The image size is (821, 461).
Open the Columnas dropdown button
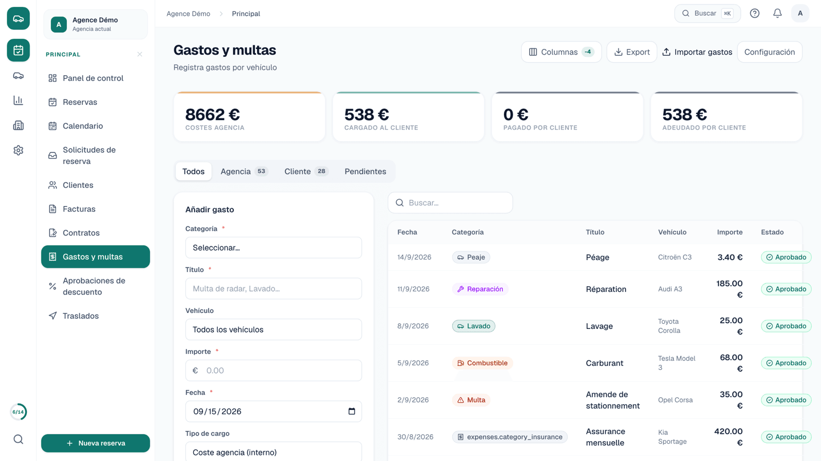pos(561,52)
